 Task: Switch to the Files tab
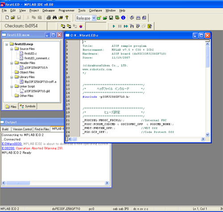11,107
